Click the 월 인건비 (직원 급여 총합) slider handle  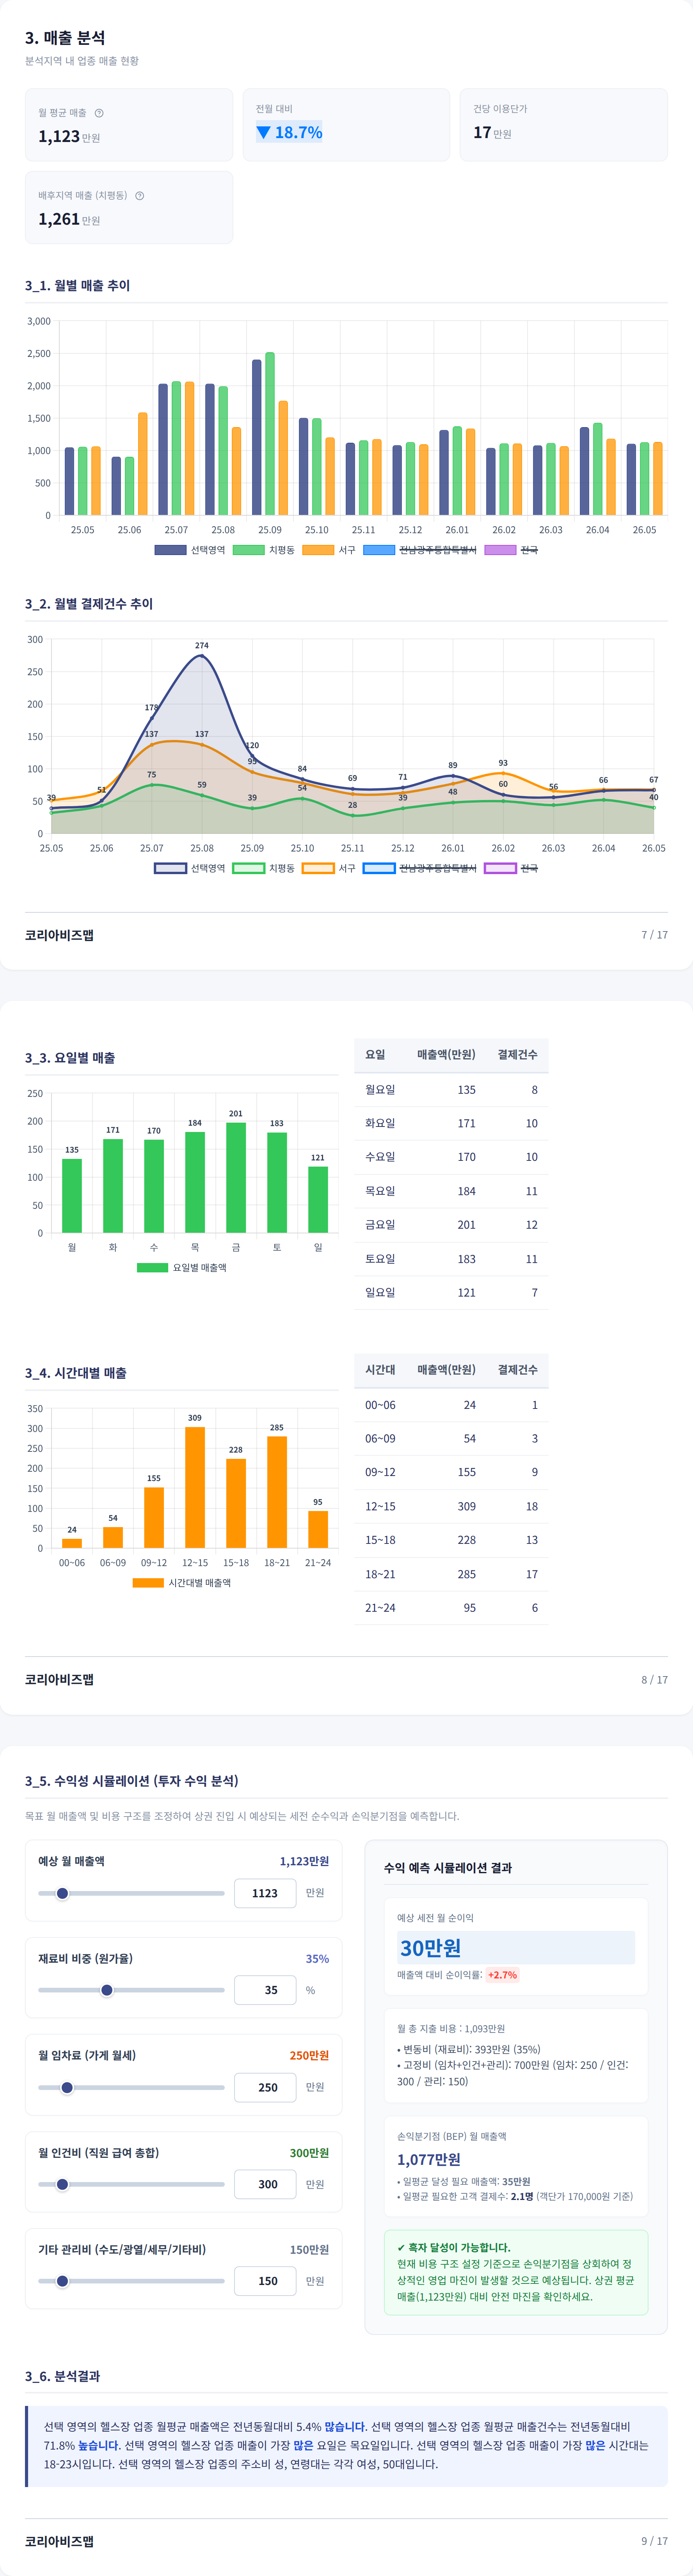click(x=62, y=2184)
